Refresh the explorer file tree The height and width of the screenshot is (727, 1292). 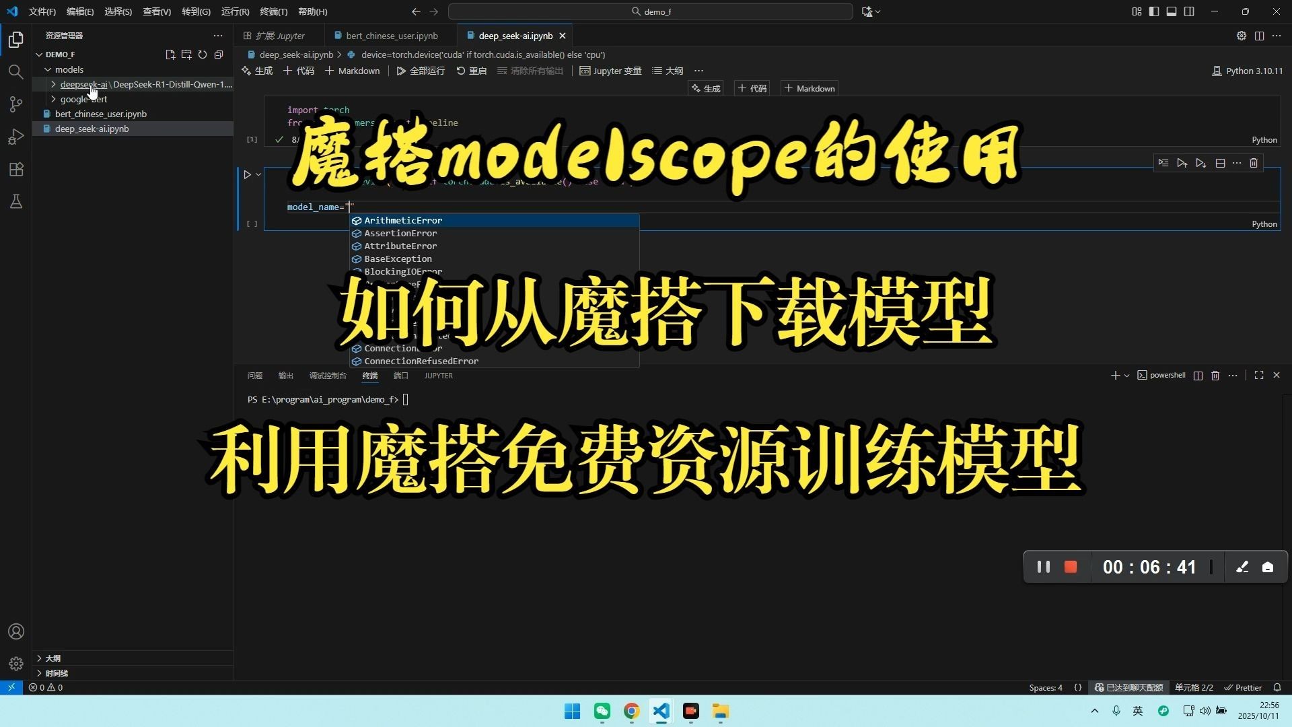(x=203, y=55)
